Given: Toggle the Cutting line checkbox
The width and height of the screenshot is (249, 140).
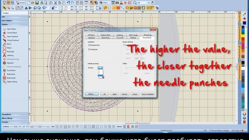Looking at the screenshot, I should pos(89,49).
